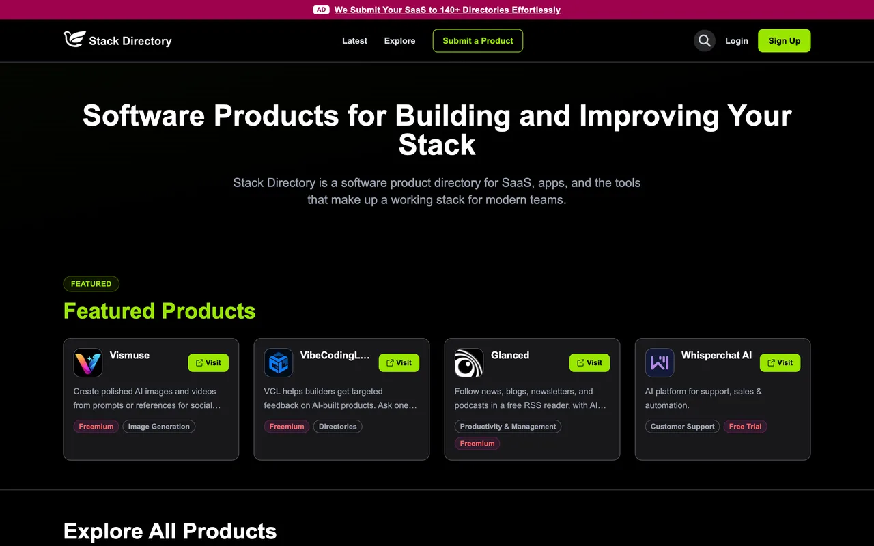Select the Productivity & Management tag

point(508,427)
